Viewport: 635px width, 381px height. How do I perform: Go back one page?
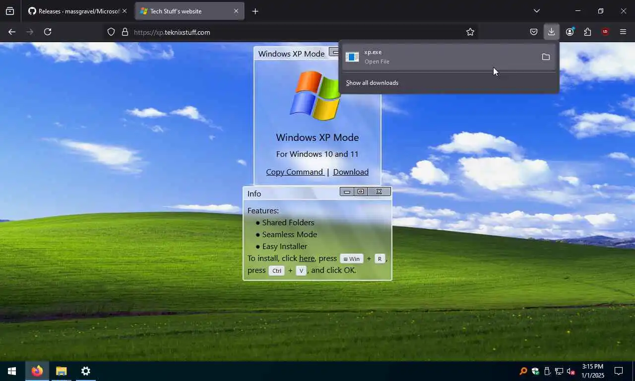pyautogui.click(x=12, y=32)
